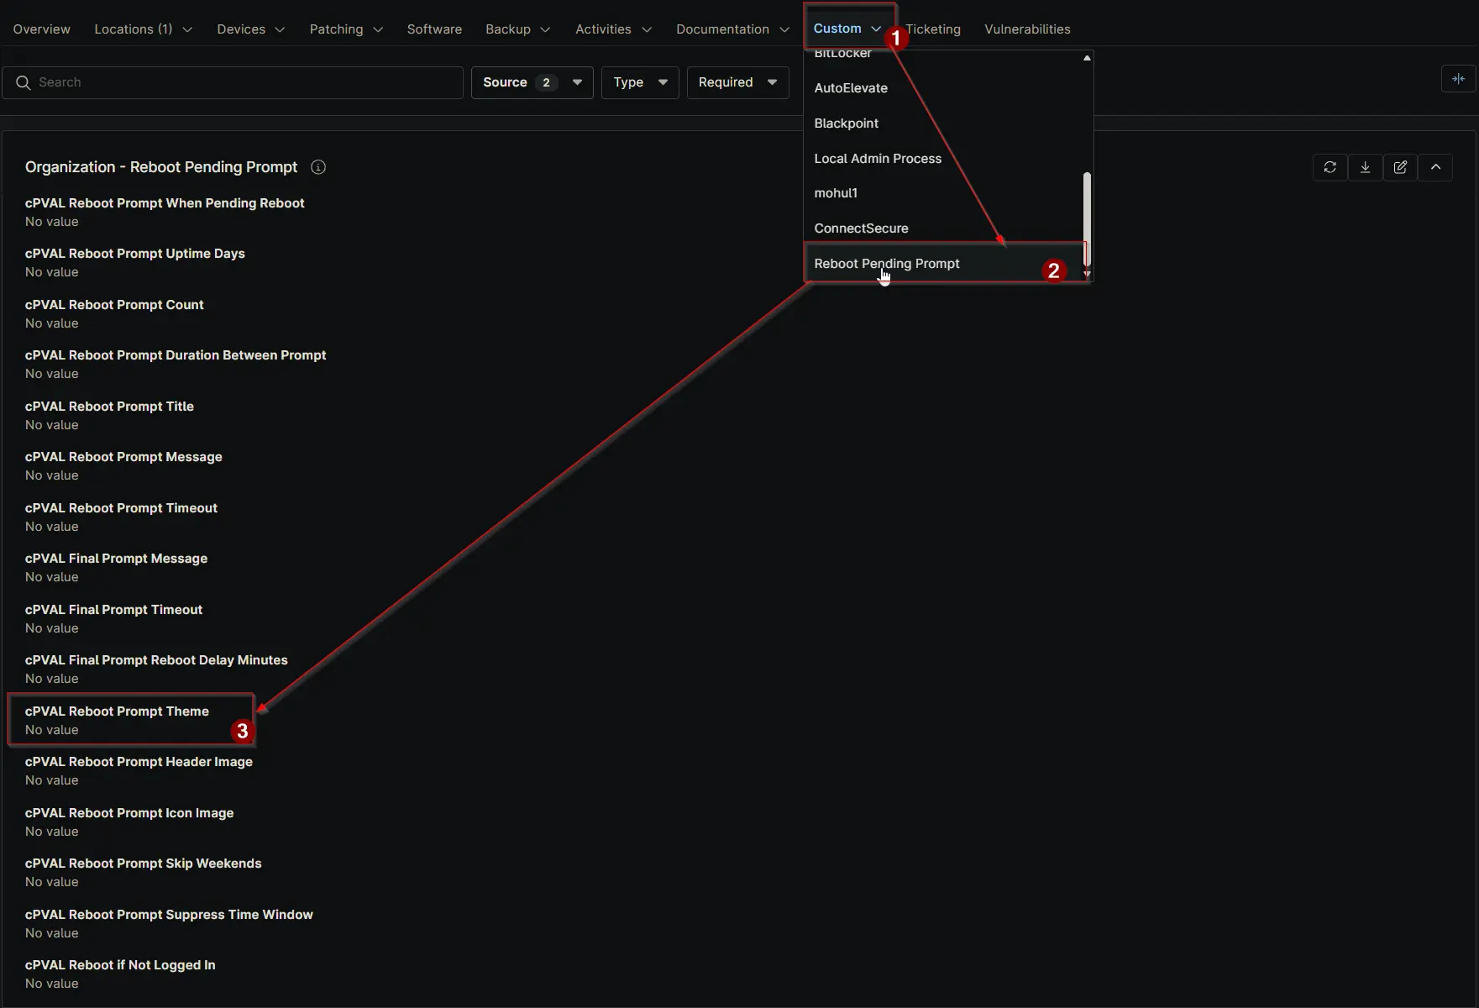Go to the Overview tab
The height and width of the screenshot is (1008, 1479).
pyautogui.click(x=42, y=29)
